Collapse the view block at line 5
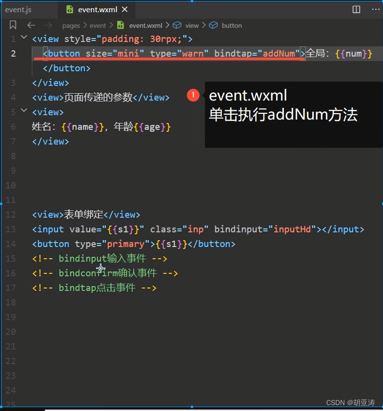The image size is (383, 411). [24, 110]
